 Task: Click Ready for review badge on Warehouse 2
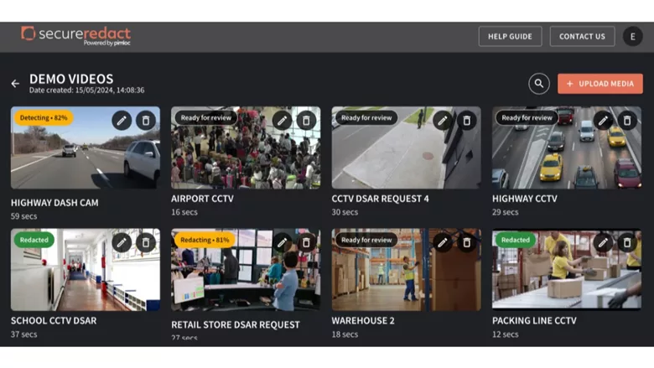(x=366, y=240)
